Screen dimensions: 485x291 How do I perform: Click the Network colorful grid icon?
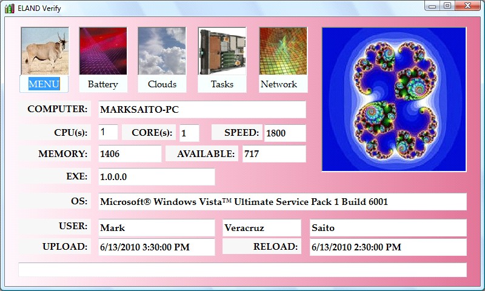(x=283, y=51)
